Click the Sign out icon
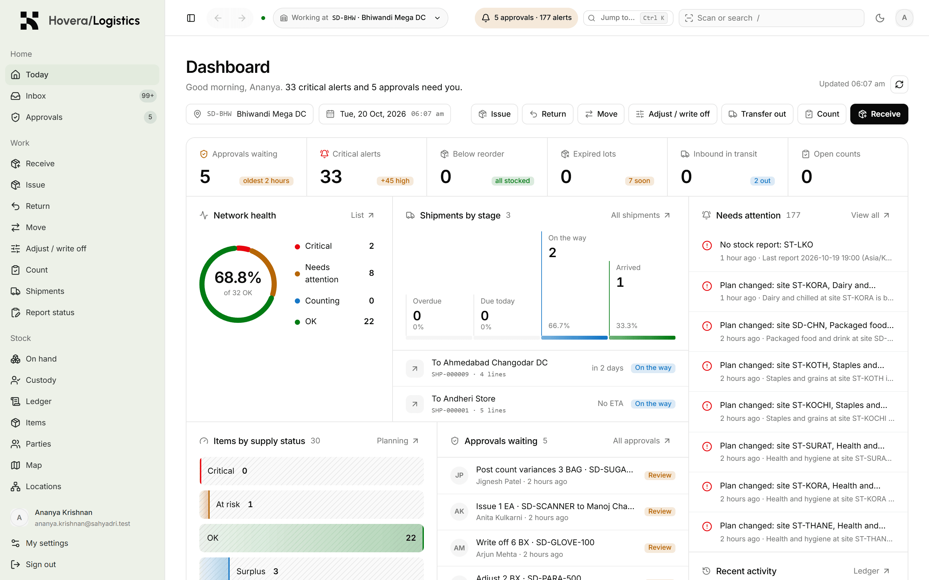 (x=15, y=565)
